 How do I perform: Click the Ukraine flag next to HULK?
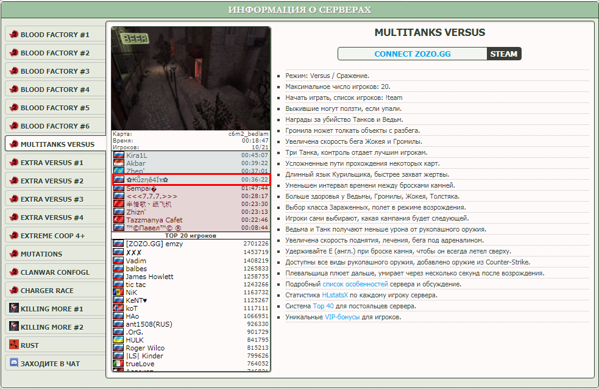119,340
